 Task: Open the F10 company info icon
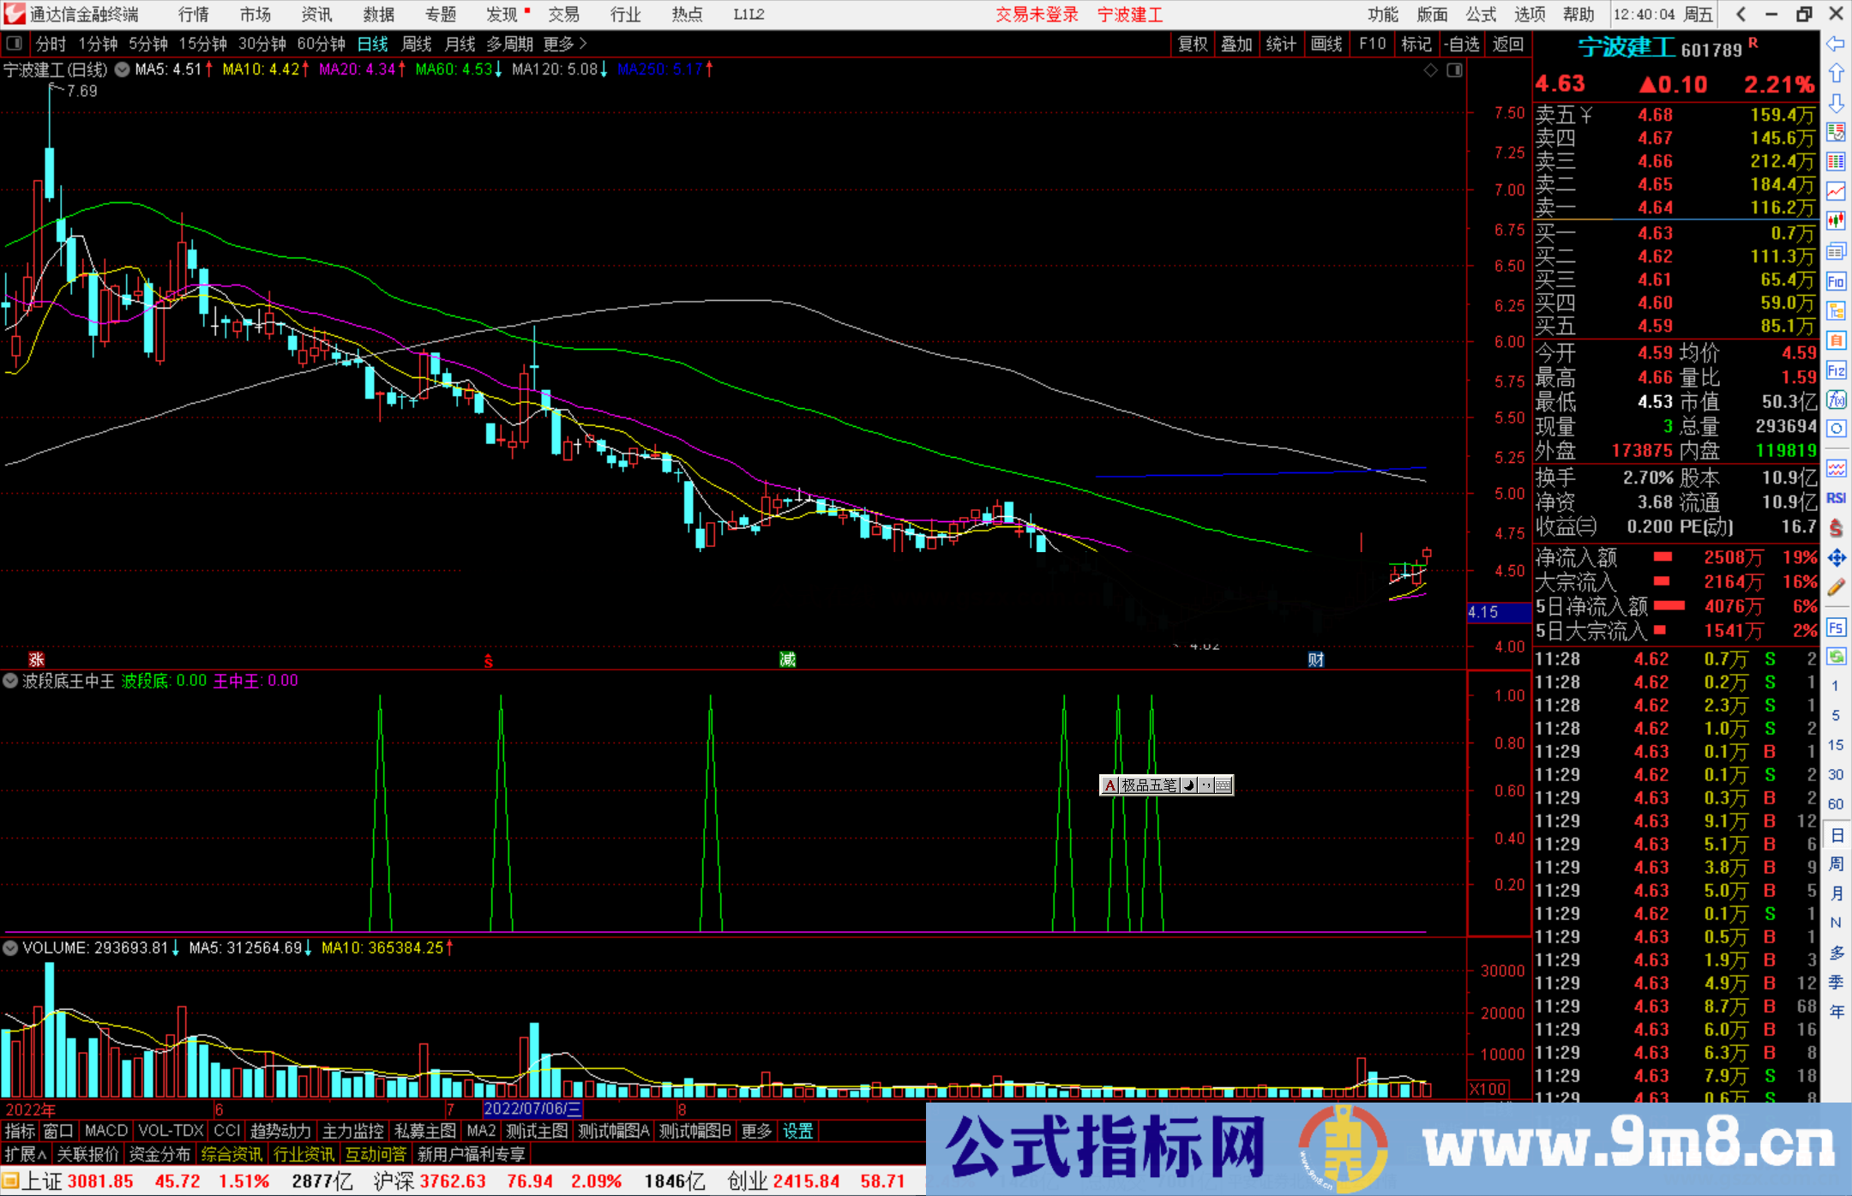tap(1836, 281)
